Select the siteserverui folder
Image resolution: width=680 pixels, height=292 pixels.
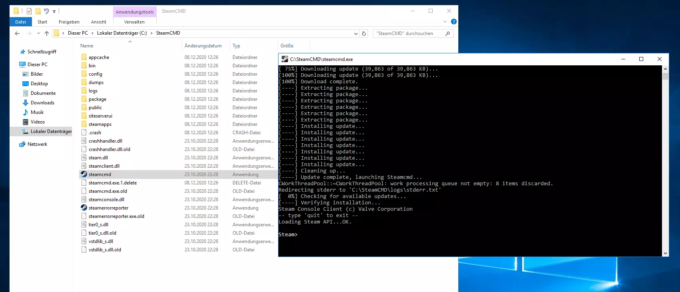[x=100, y=116]
